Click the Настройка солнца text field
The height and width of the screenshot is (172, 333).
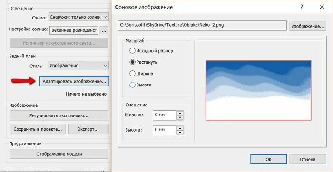pyautogui.click(x=74, y=30)
